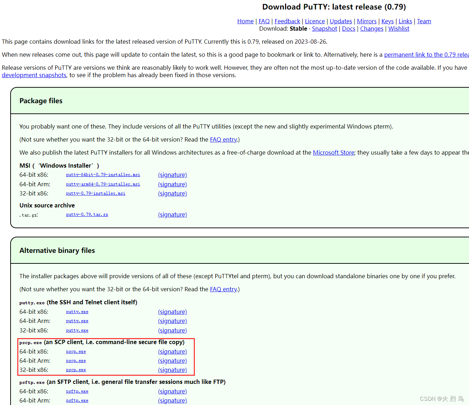Switch to the Snapshot download section
This screenshot has height=405, width=469.
tap(324, 29)
